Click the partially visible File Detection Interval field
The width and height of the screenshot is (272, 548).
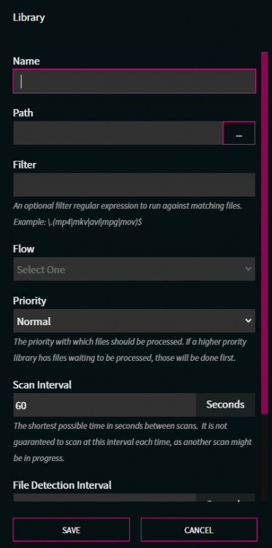pyautogui.click(x=104, y=498)
